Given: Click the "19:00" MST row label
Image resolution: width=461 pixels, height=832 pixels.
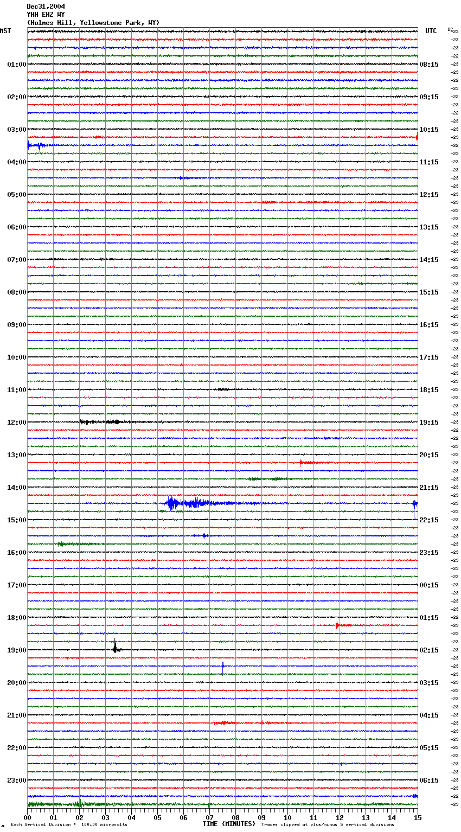Looking at the screenshot, I should tap(17, 650).
